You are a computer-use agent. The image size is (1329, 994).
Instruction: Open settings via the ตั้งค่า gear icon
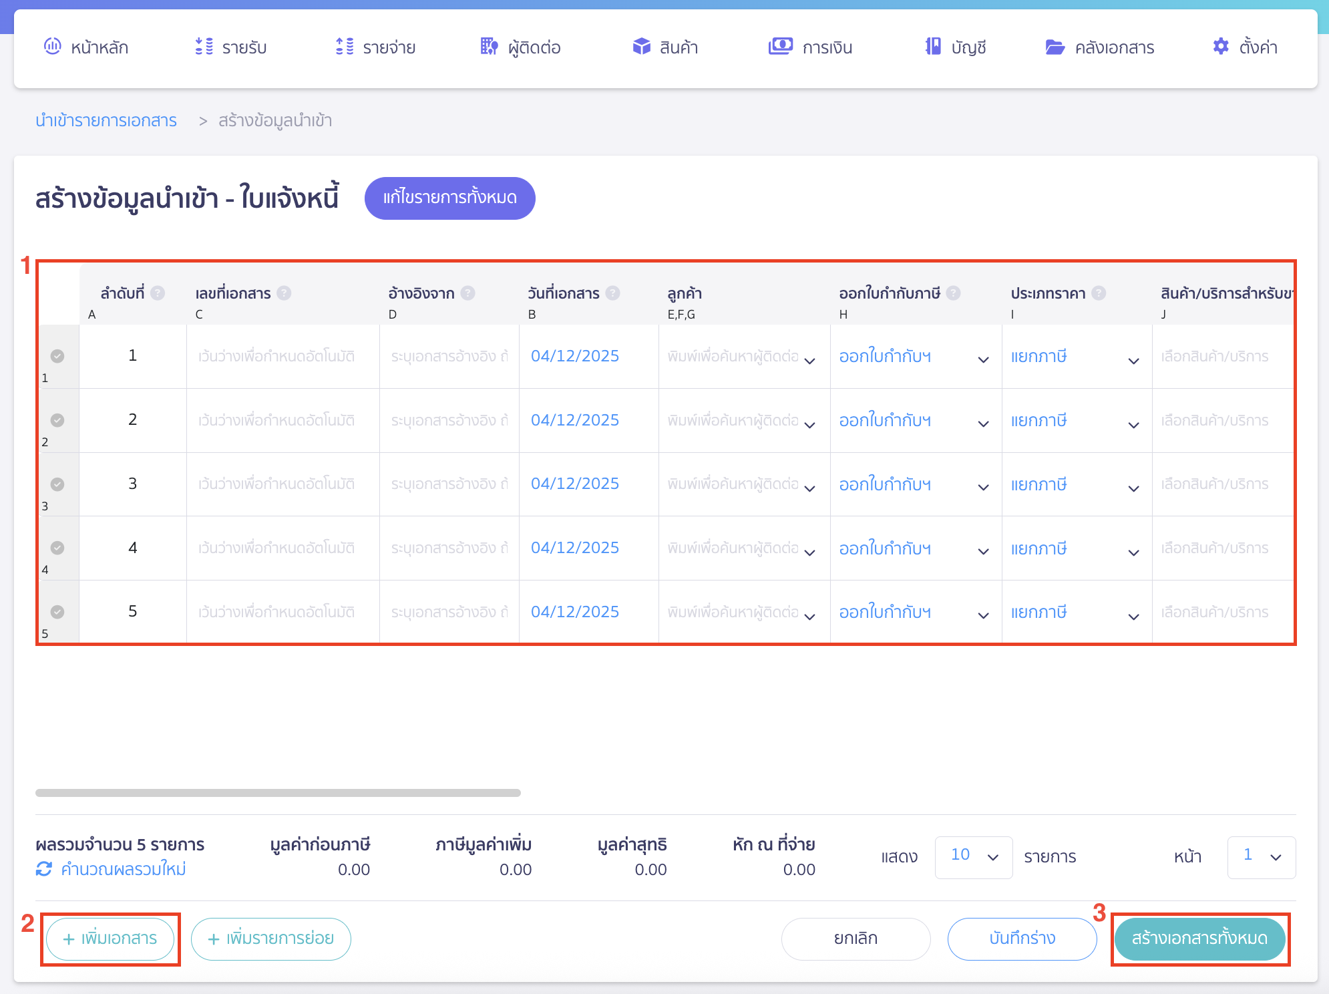coord(1221,47)
